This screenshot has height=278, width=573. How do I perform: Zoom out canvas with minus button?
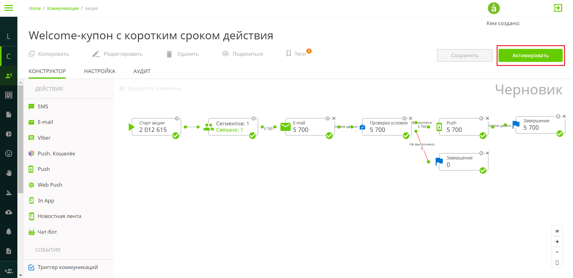(557, 252)
